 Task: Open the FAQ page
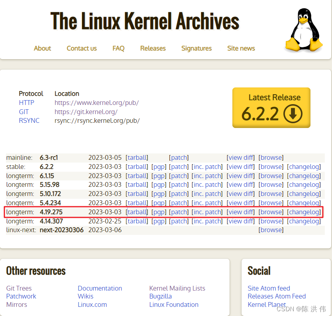(x=118, y=48)
